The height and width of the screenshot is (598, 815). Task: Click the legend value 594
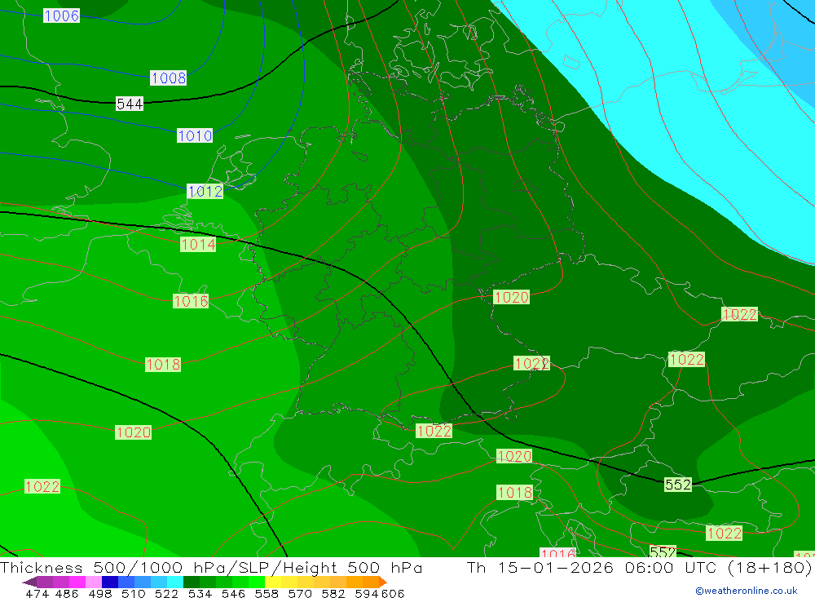click(x=367, y=593)
